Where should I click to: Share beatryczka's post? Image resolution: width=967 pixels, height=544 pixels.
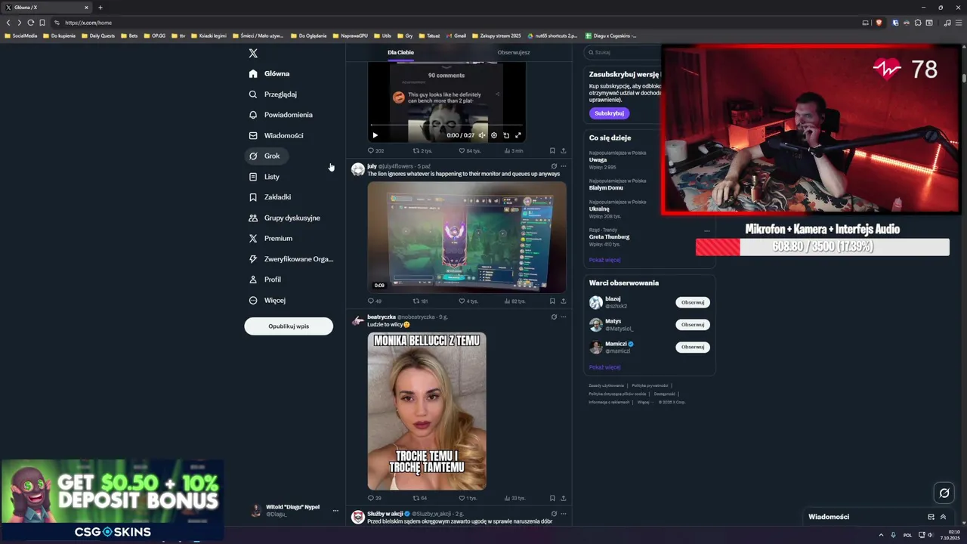click(564, 498)
